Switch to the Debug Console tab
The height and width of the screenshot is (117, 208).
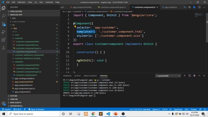pos(90,76)
